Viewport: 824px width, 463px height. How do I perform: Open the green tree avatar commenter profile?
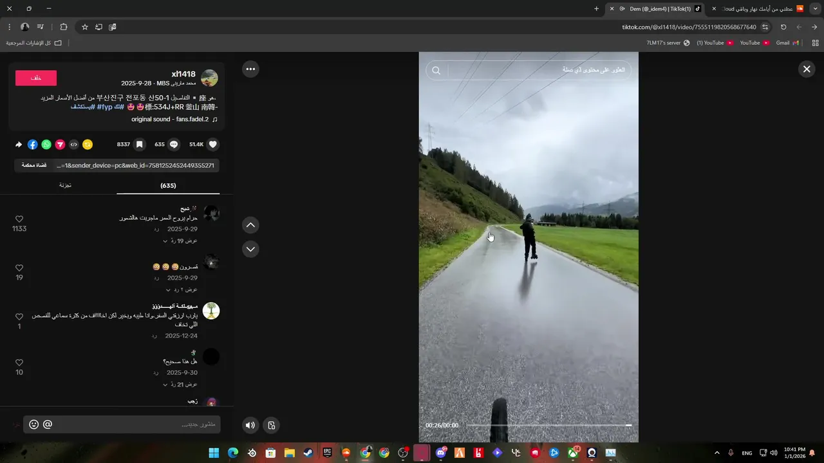[211, 311]
